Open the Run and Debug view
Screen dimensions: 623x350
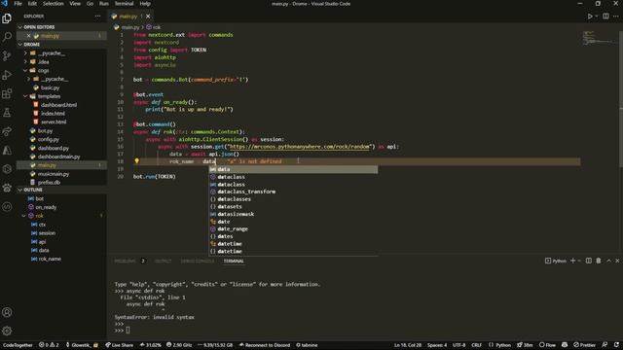7,75
